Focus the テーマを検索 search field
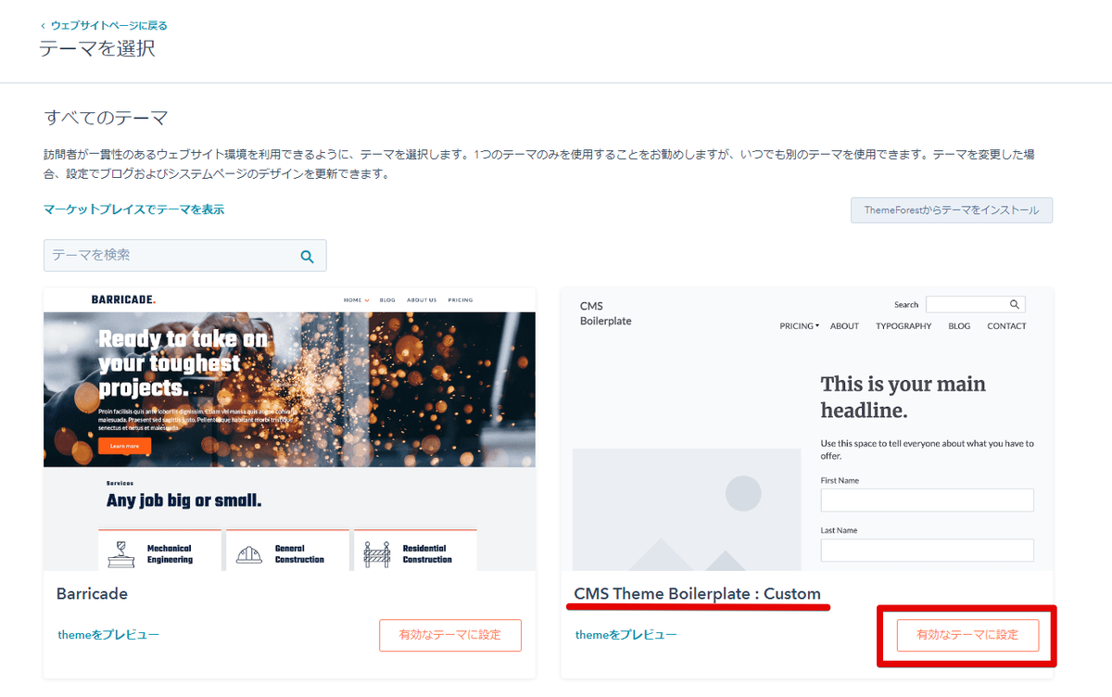This screenshot has height=697, width=1112. 184,256
